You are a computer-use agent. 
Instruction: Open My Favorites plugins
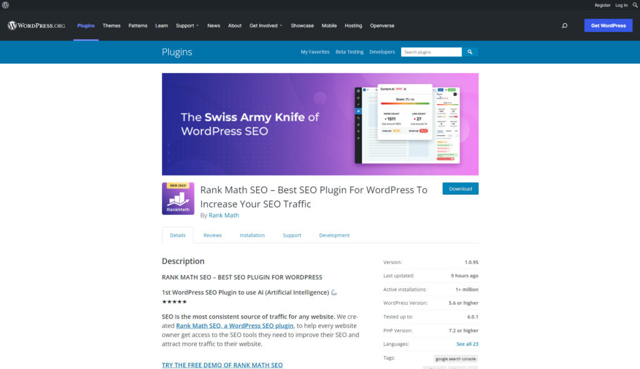coord(315,52)
